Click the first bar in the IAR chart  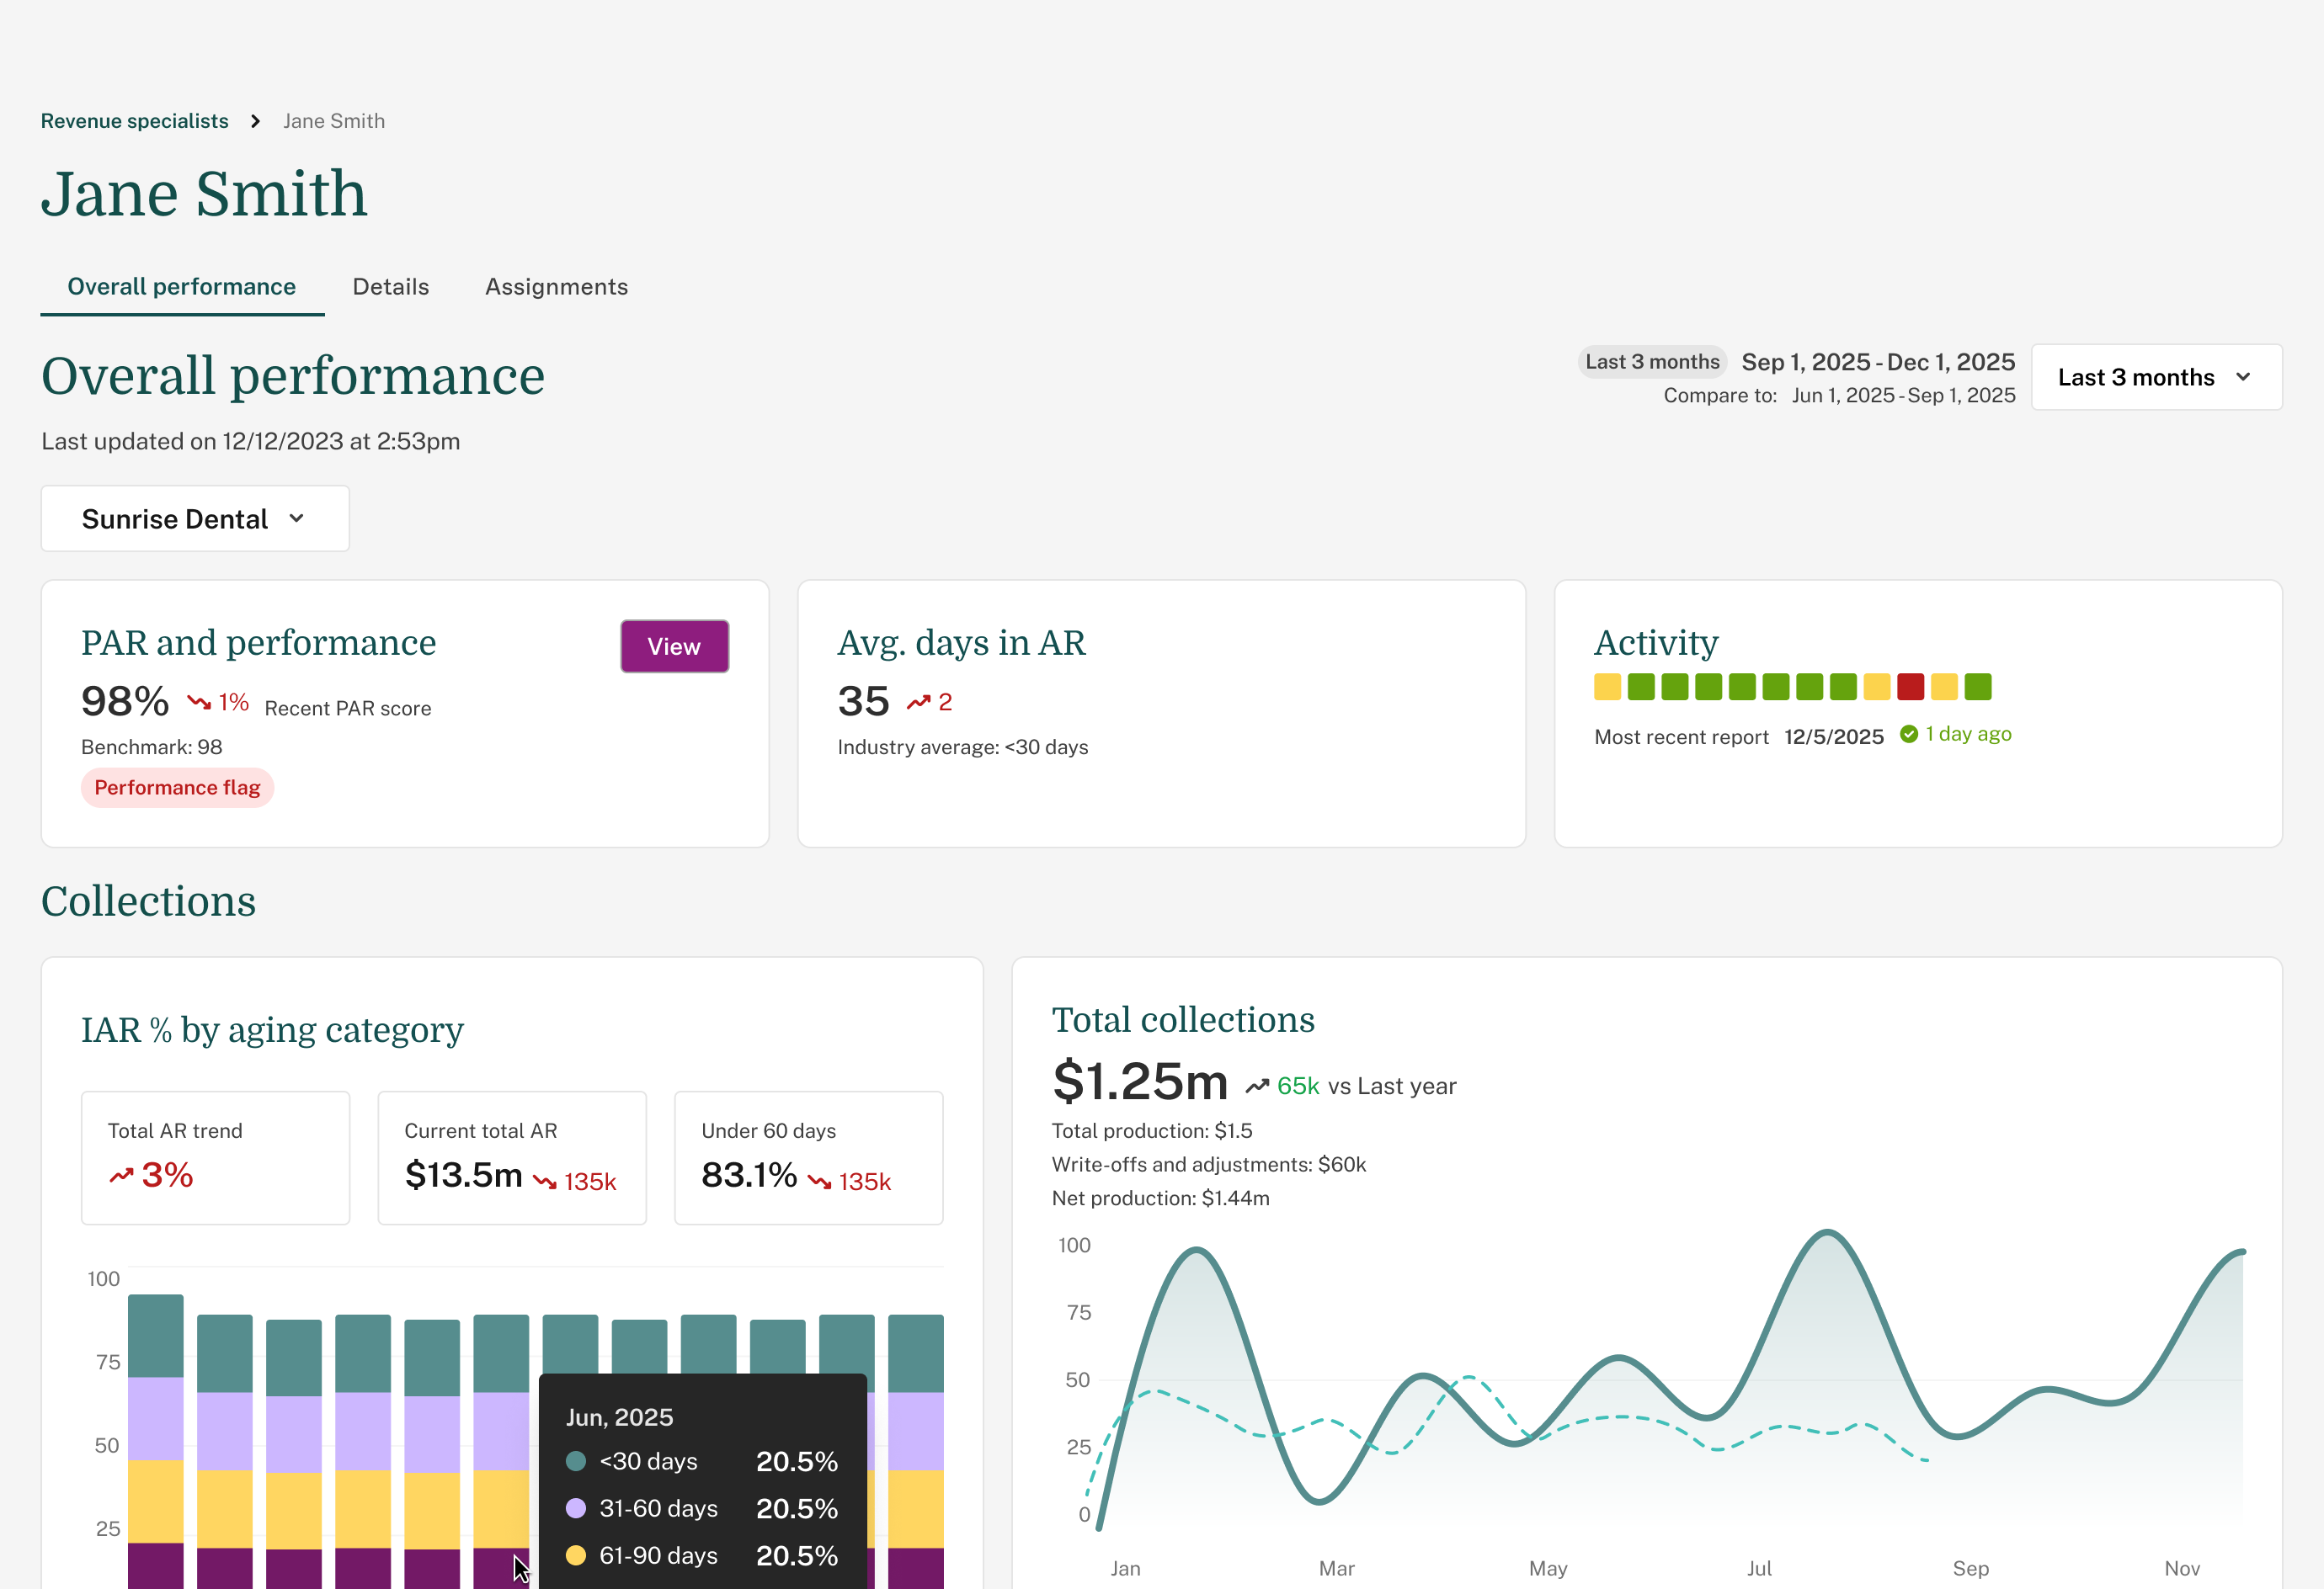155,1439
